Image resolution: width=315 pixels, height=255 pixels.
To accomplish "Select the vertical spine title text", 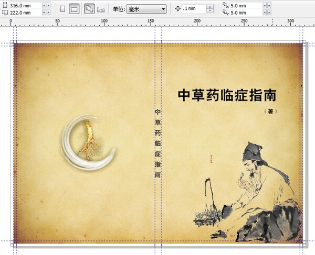I will 157,143.
